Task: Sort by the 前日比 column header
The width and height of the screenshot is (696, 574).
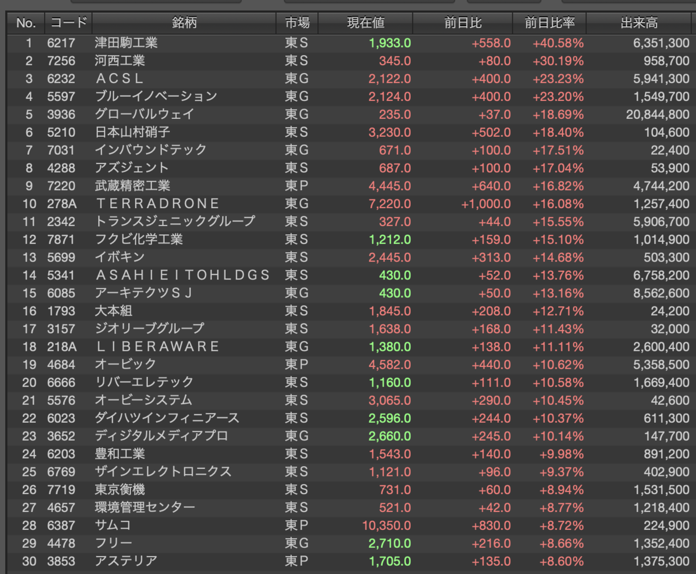Action: tap(463, 23)
